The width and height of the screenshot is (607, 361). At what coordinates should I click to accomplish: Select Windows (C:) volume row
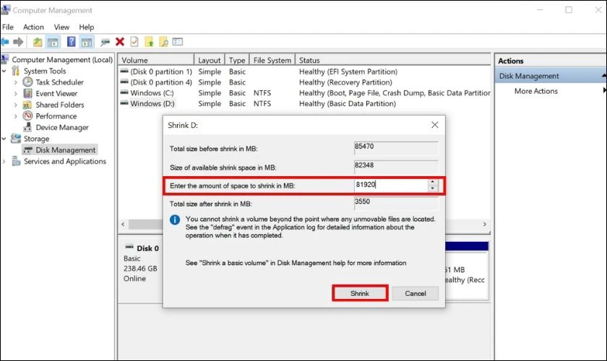pos(304,93)
